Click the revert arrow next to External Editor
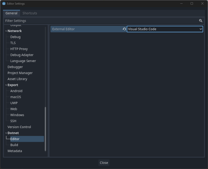 [x=124, y=29]
